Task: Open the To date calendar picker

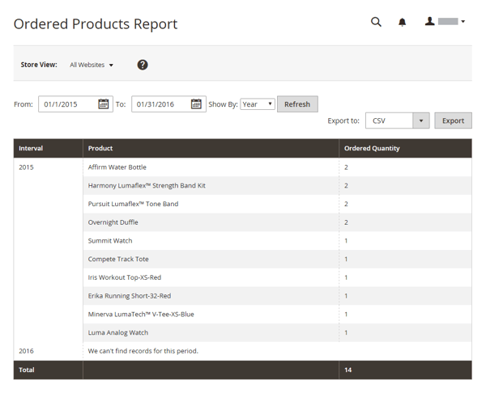Action: click(x=196, y=104)
